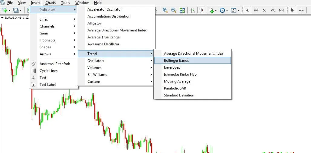Open the Oscillators submenu
Screen dimensions: 311x153
[x=116, y=61]
